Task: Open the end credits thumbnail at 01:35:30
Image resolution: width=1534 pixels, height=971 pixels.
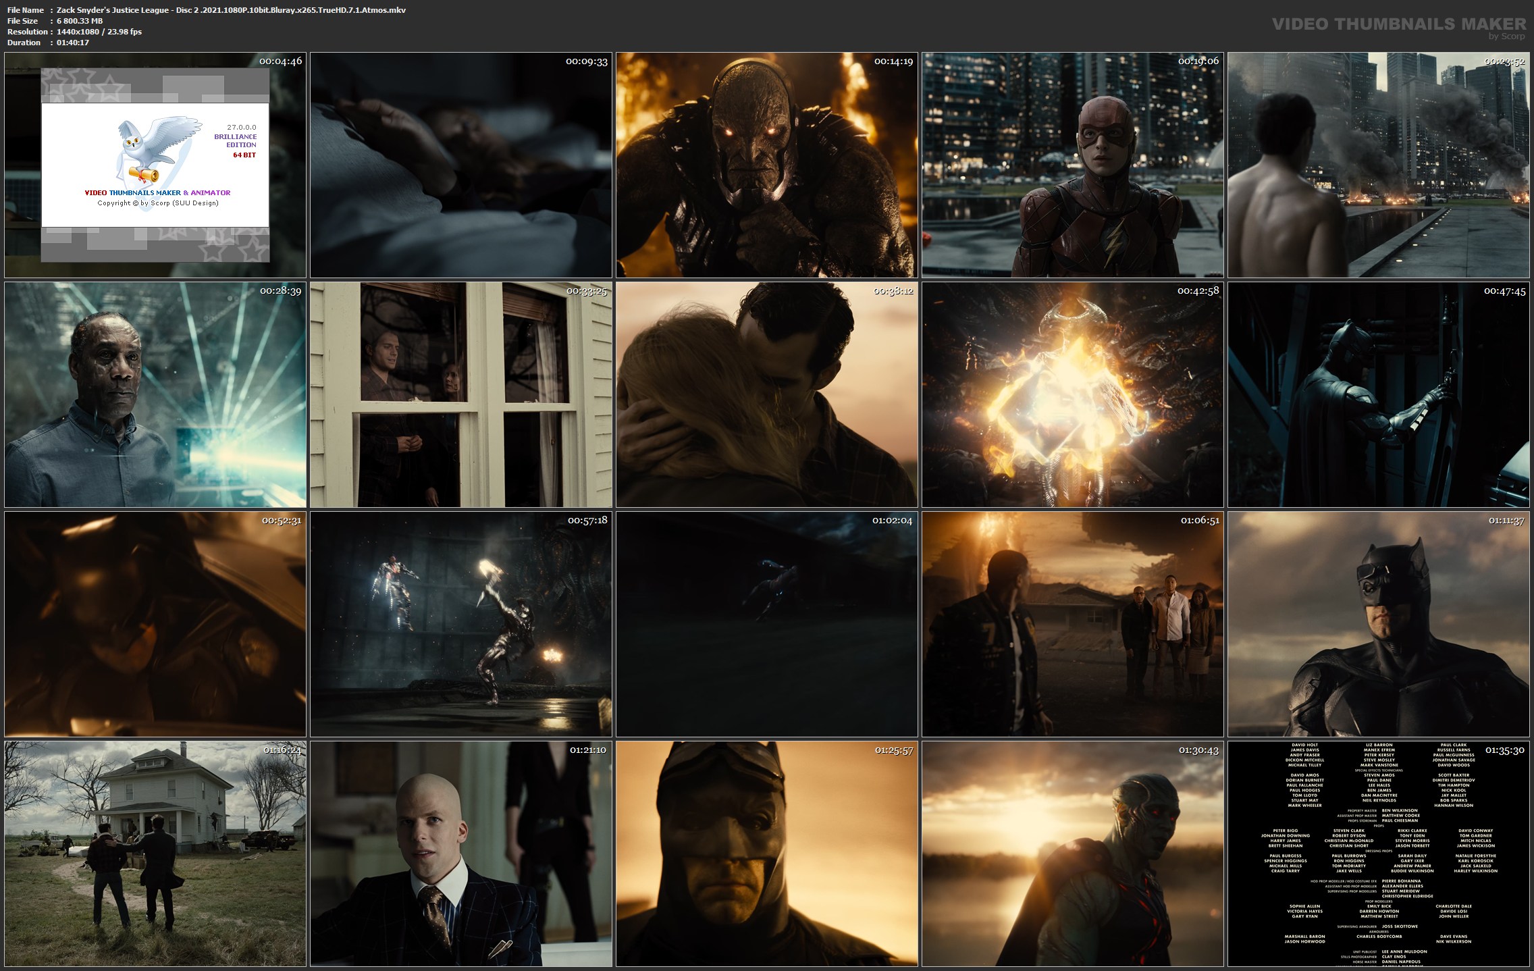Action: coord(1378,854)
